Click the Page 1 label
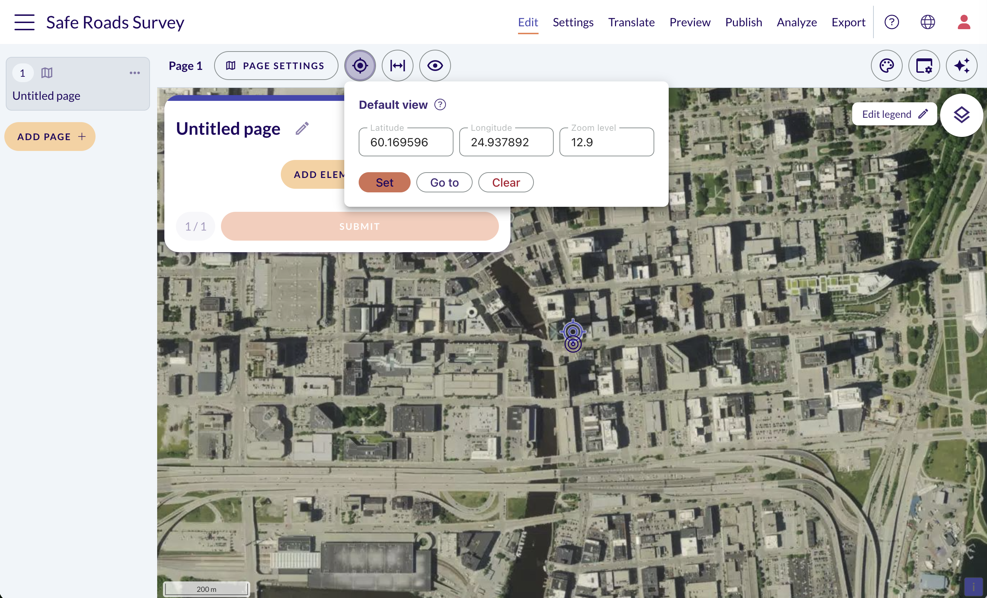This screenshot has height=598, width=987. coord(185,66)
